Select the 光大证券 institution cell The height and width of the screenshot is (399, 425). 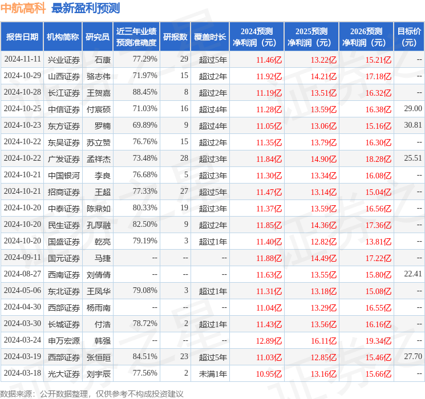(64, 374)
